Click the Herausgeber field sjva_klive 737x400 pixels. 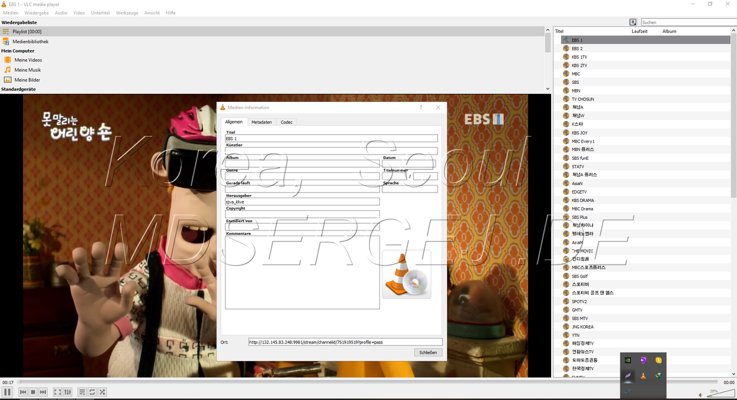[302, 202]
